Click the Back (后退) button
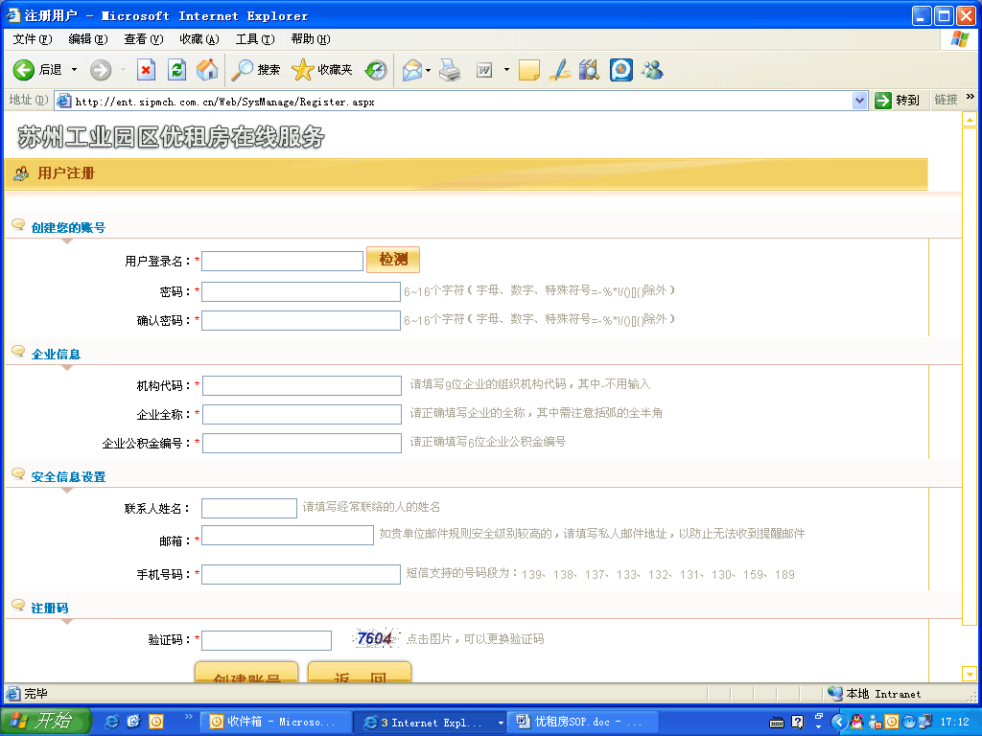982x736 pixels. (38, 70)
